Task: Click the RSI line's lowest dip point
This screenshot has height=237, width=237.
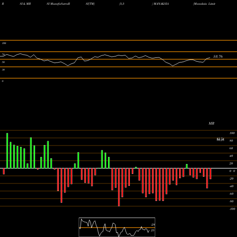Action: tap(173, 66)
